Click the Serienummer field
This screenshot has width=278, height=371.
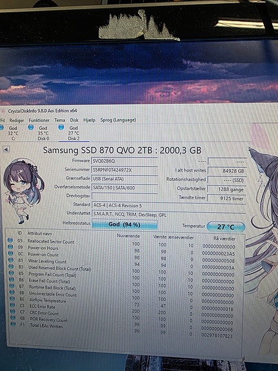pos(124,170)
